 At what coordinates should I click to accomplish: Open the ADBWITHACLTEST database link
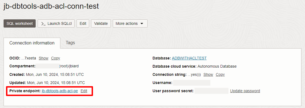point(189,58)
